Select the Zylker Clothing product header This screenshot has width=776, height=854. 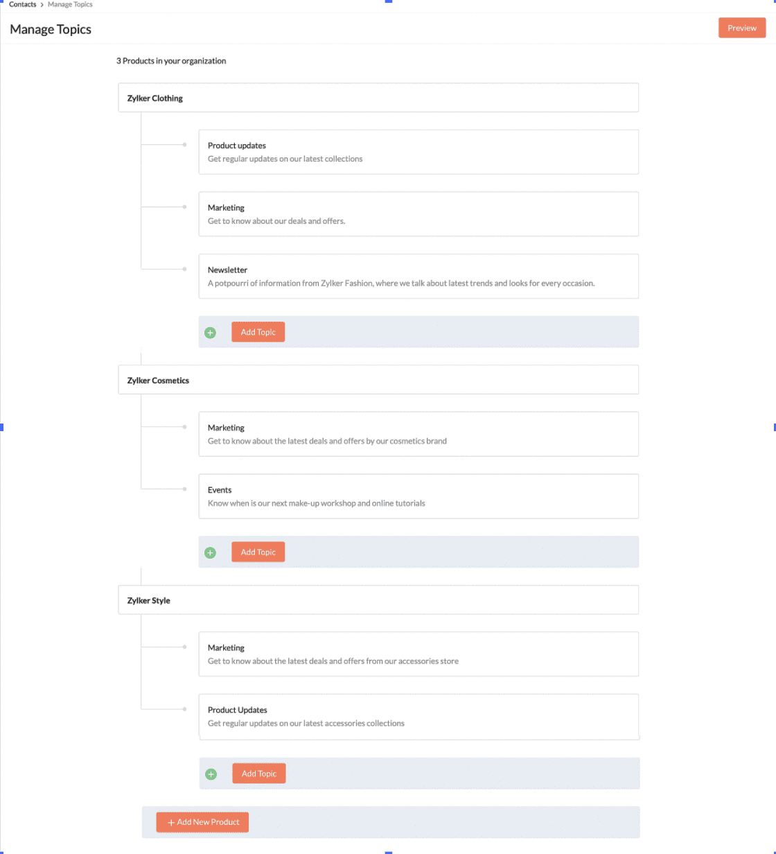tap(378, 98)
